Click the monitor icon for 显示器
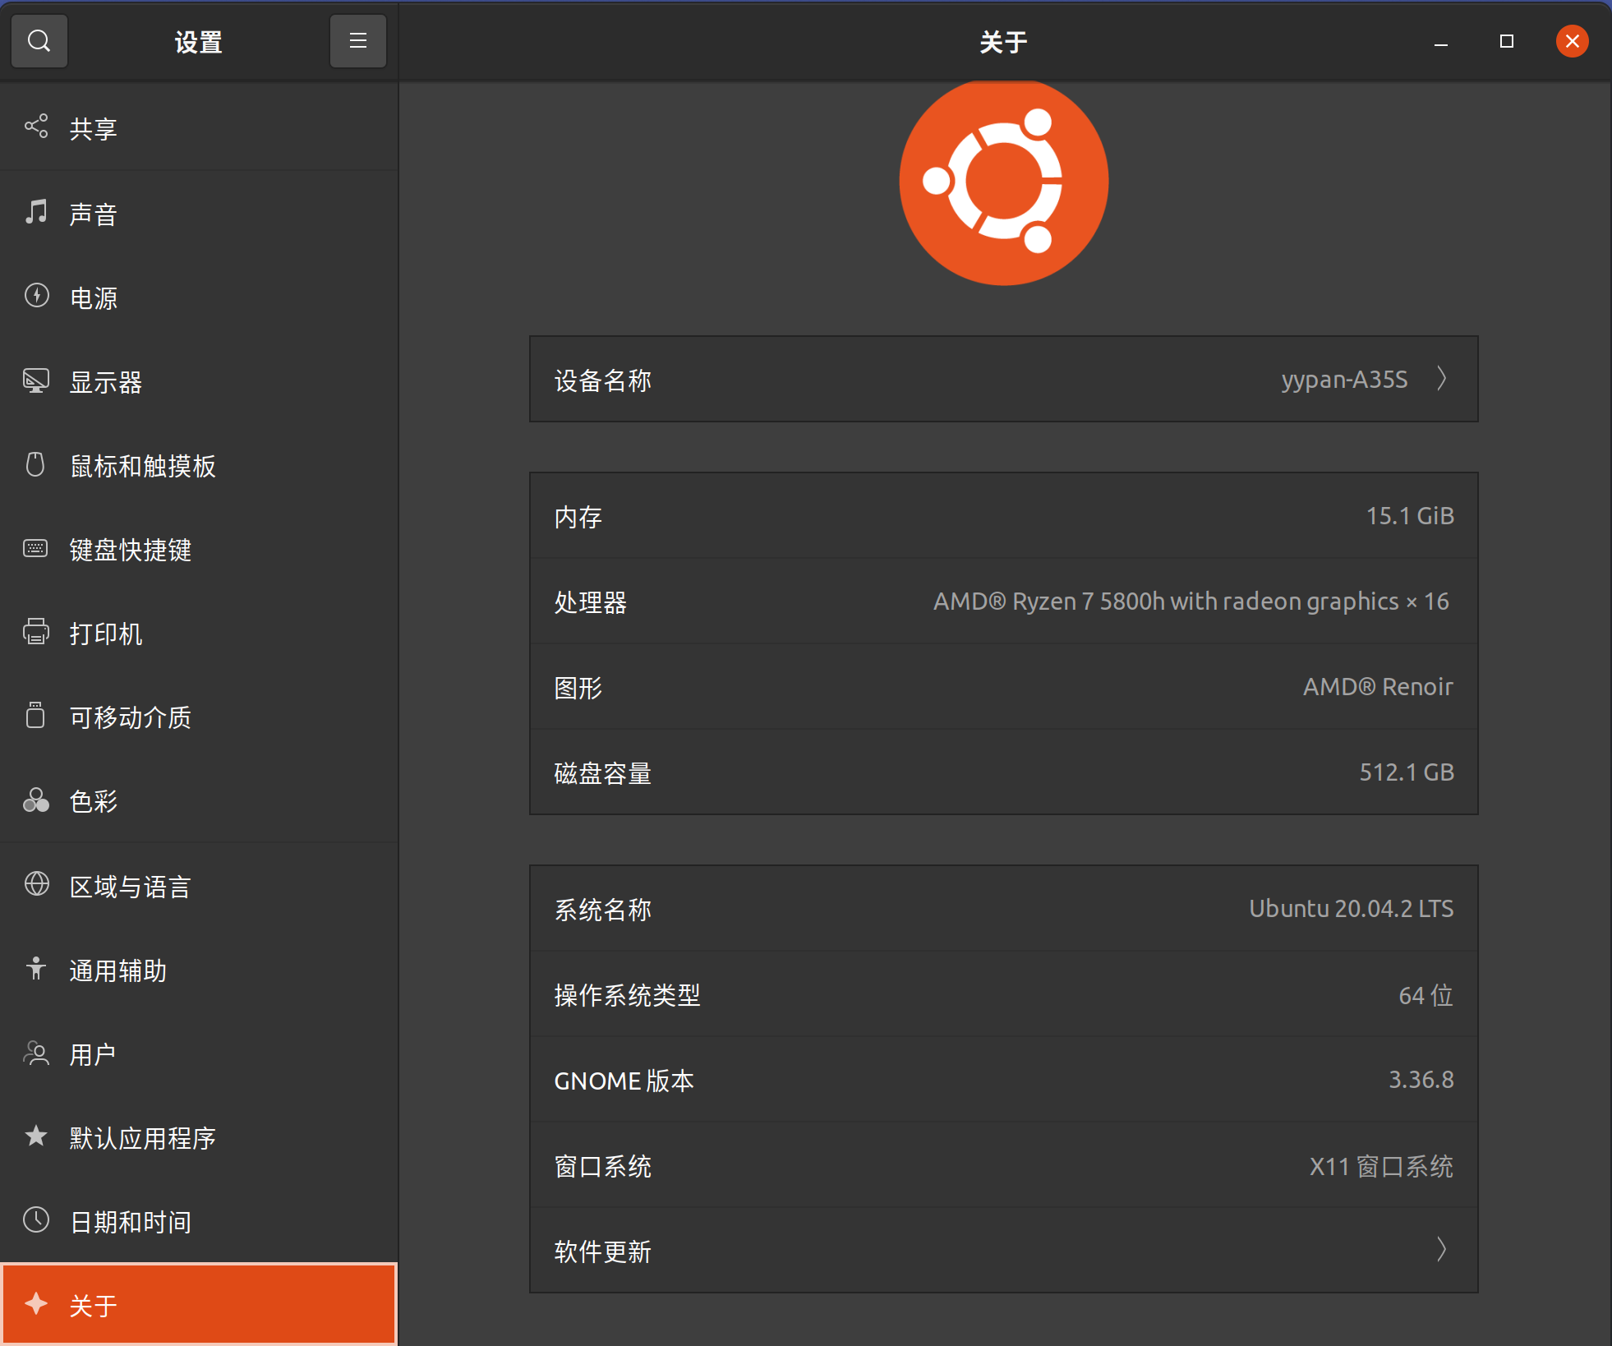Image resolution: width=1612 pixels, height=1346 pixels. click(x=36, y=380)
